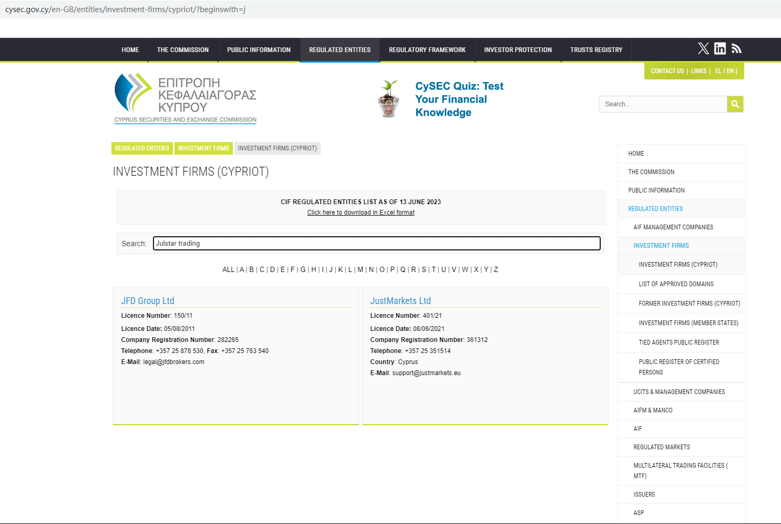Screen dimensions: 781x524
Task: Click the plant quiz banner image
Action: pos(389,99)
